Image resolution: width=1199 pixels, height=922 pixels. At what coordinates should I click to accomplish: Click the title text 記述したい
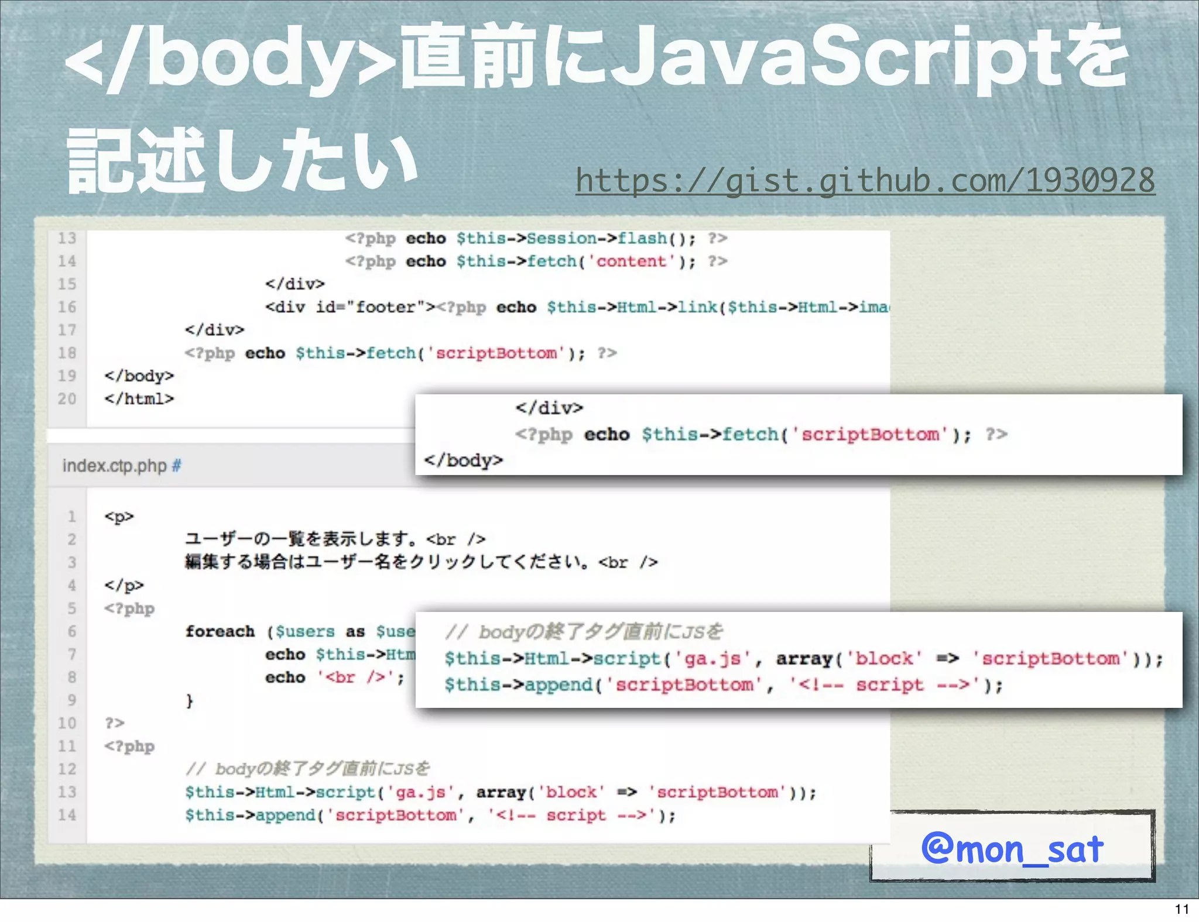pyautogui.click(x=242, y=160)
